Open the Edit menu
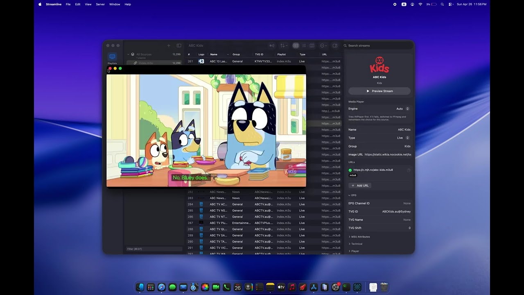 tap(78, 4)
